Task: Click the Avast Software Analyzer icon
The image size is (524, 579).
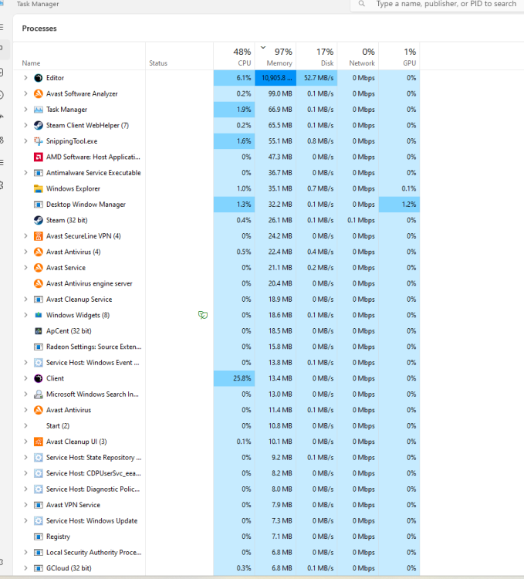Action: (39, 93)
